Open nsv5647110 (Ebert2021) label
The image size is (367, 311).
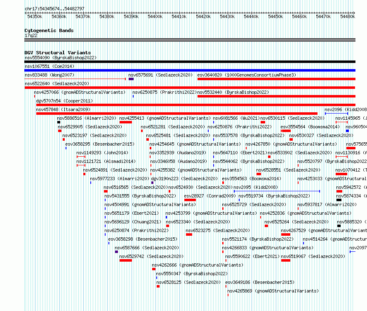click(x=240, y=153)
